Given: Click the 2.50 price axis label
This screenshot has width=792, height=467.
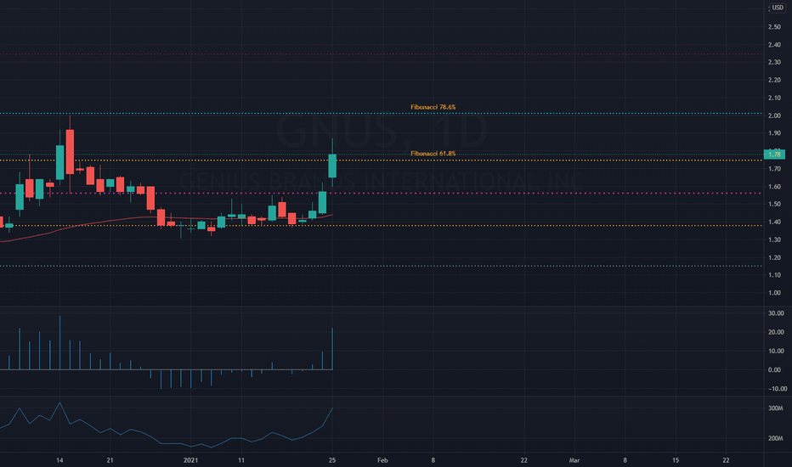Looking at the screenshot, I should click(x=774, y=27).
